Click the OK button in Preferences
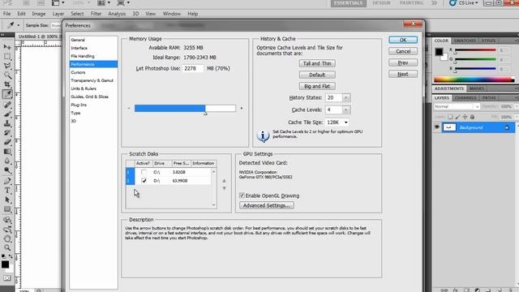Viewport: 519px width, 292px height. tap(403, 40)
